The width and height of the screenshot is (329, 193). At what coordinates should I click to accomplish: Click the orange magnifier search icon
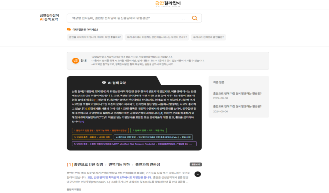point(195,18)
